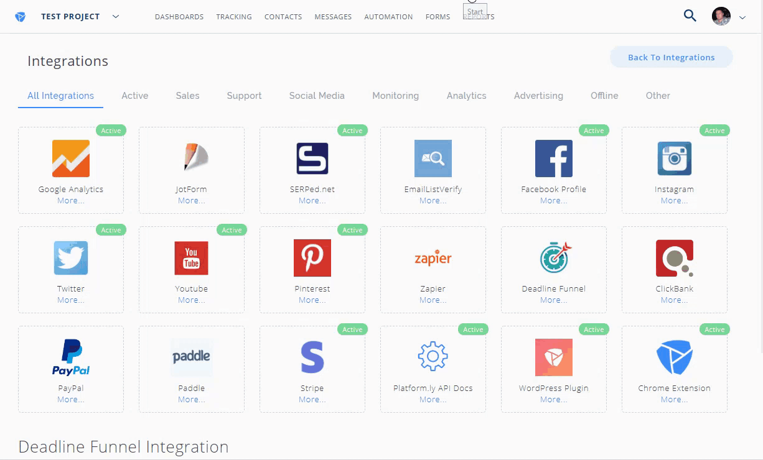Click the Zapier logo
763x460 pixels.
(x=433, y=258)
